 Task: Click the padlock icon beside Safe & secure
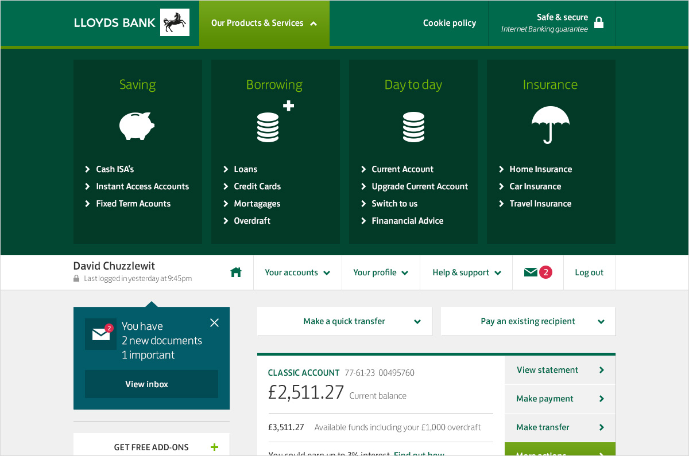tap(599, 23)
